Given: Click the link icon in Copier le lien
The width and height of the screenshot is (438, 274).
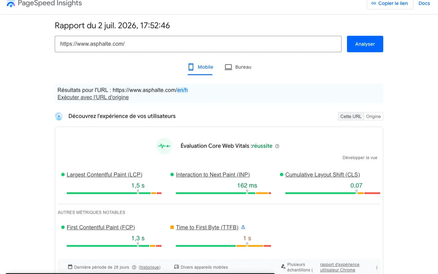Looking at the screenshot, I should click(x=374, y=3).
